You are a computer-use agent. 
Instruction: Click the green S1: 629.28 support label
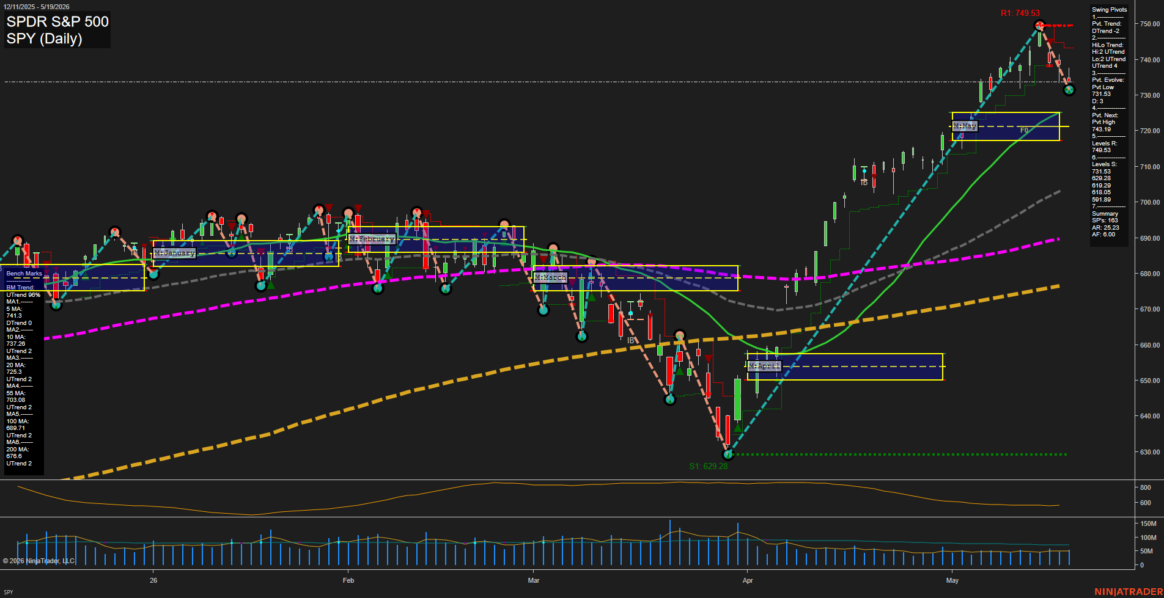[x=708, y=466]
